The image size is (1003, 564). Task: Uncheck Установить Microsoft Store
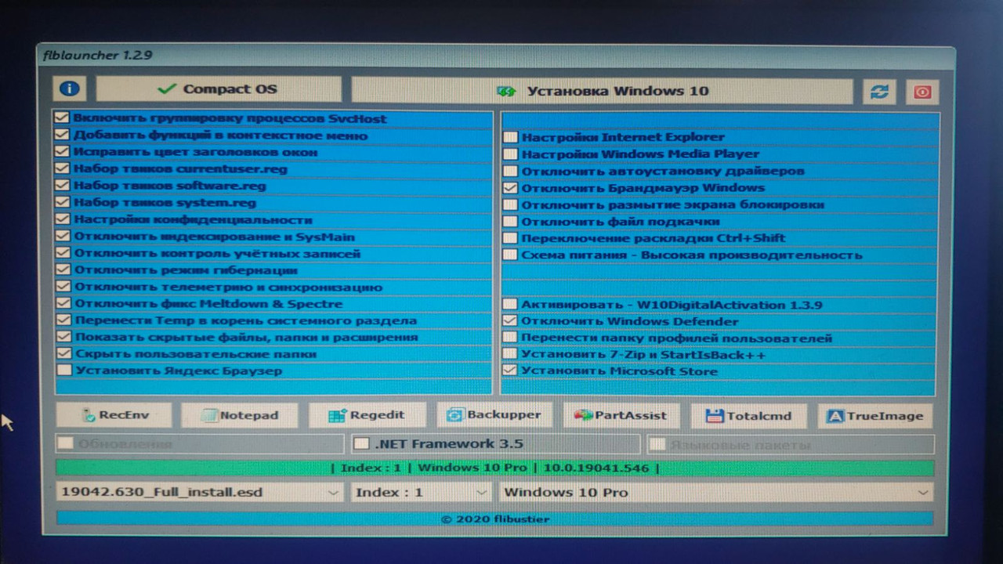click(510, 371)
